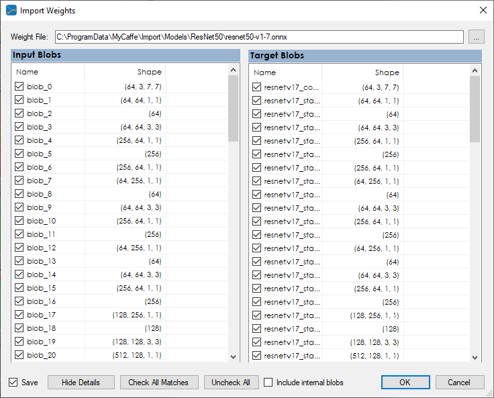The width and height of the screenshot is (494, 398).
Task: Click Target Blobs scrollbar down arrow
Action: coord(475,357)
